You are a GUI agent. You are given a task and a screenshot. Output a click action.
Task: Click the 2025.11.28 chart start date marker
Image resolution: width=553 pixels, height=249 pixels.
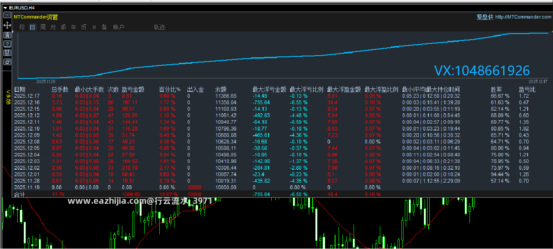[46, 81]
